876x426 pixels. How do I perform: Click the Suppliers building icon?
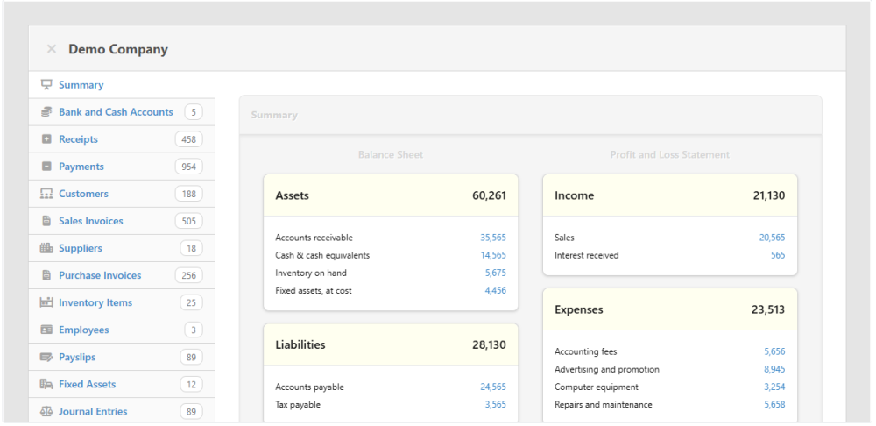tap(46, 248)
